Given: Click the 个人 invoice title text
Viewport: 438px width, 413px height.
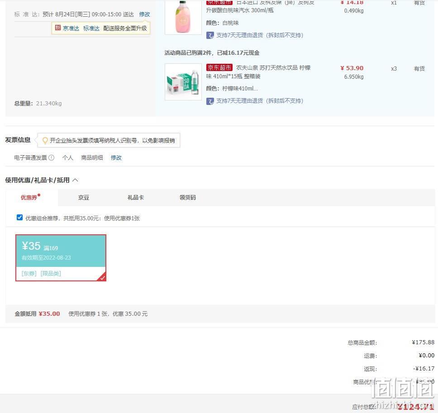Looking at the screenshot, I should pyautogui.click(x=67, y=158).
